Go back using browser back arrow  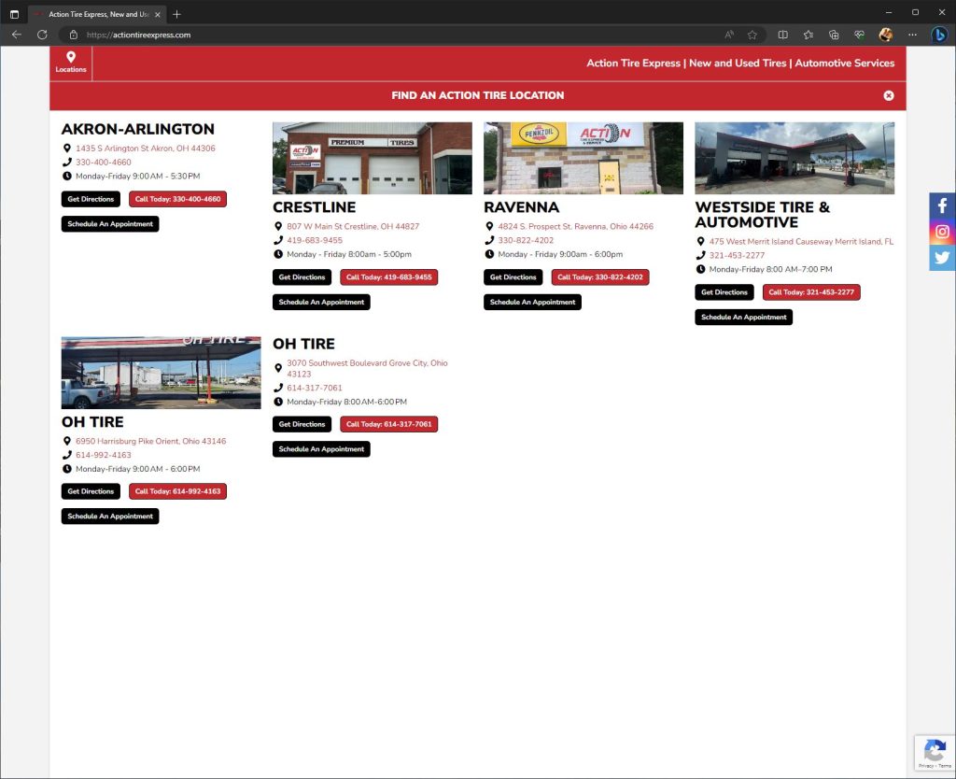pyautogui.click(x=16, y=35)
